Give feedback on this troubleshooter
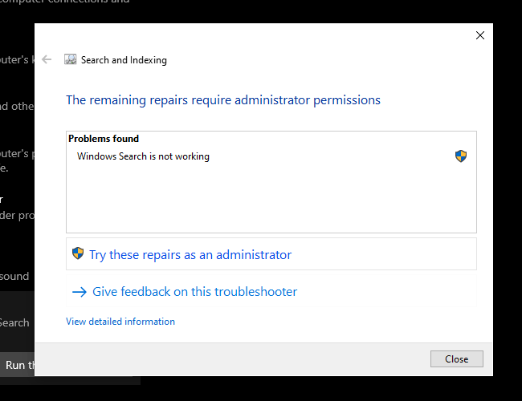Image resolution: width=522 pixels, height=401 pixels. click(x=194, y=292)
